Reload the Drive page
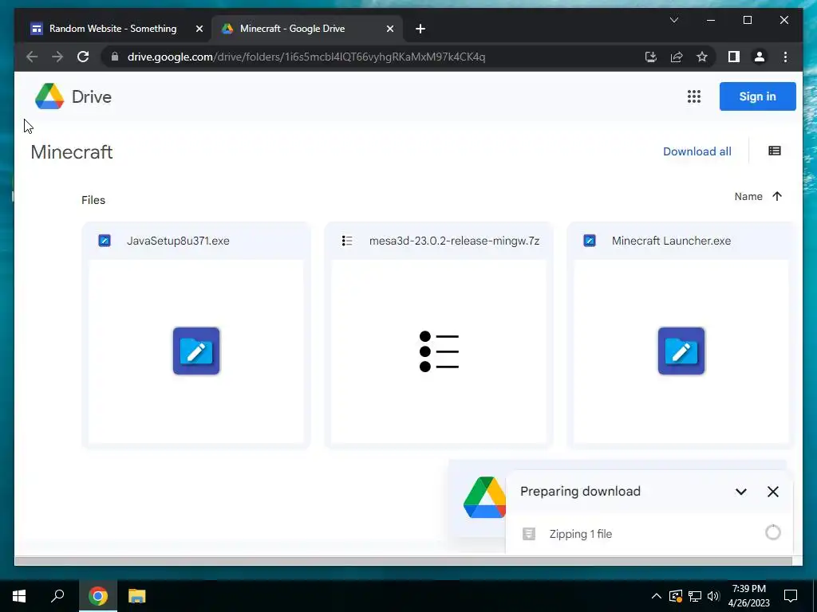Viewport: 817px width, 612px height. pyautogui.click(x=83, y=57)
